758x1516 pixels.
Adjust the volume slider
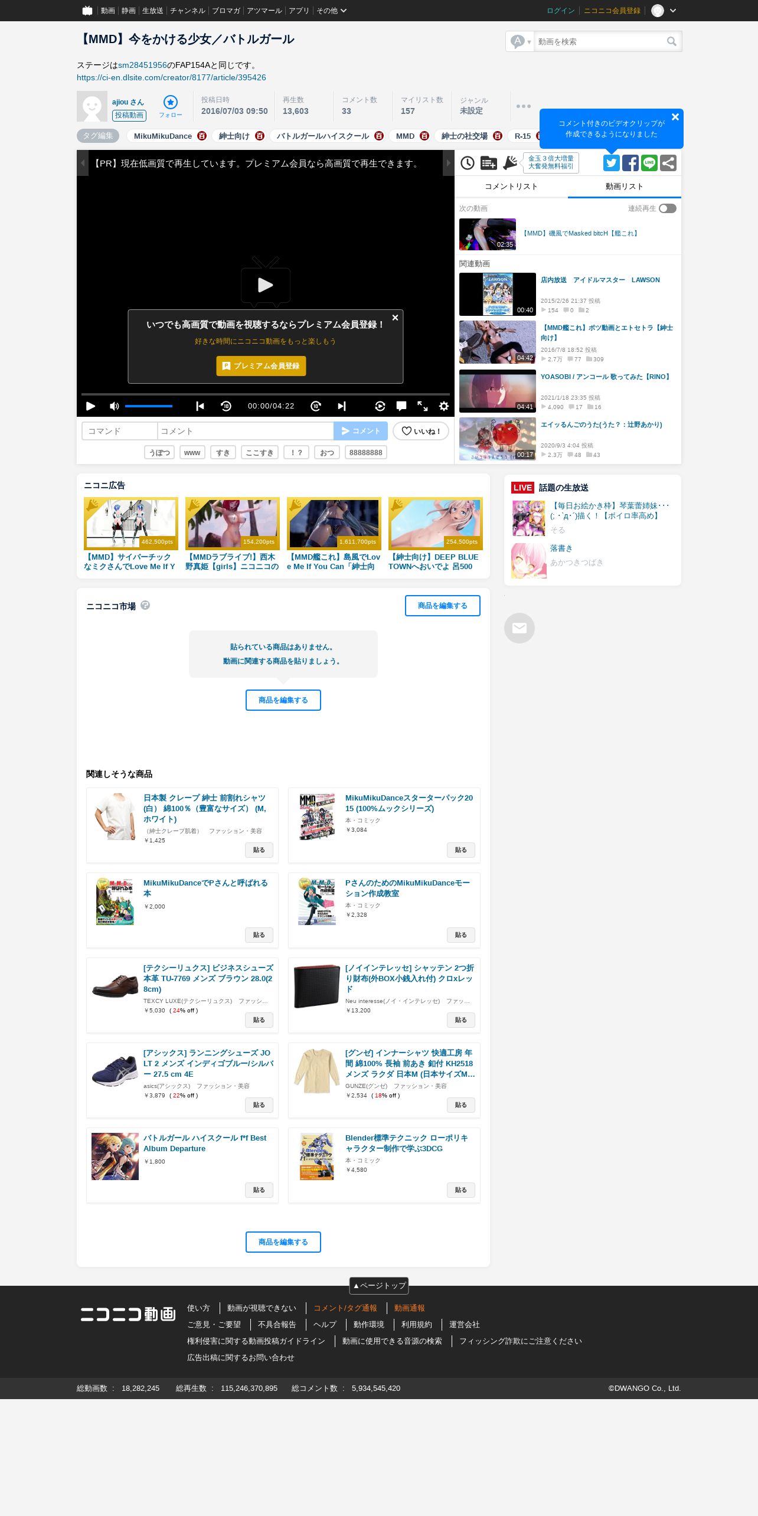(149, 406)
